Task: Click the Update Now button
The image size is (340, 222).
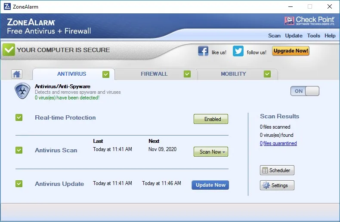Action: 210,185
